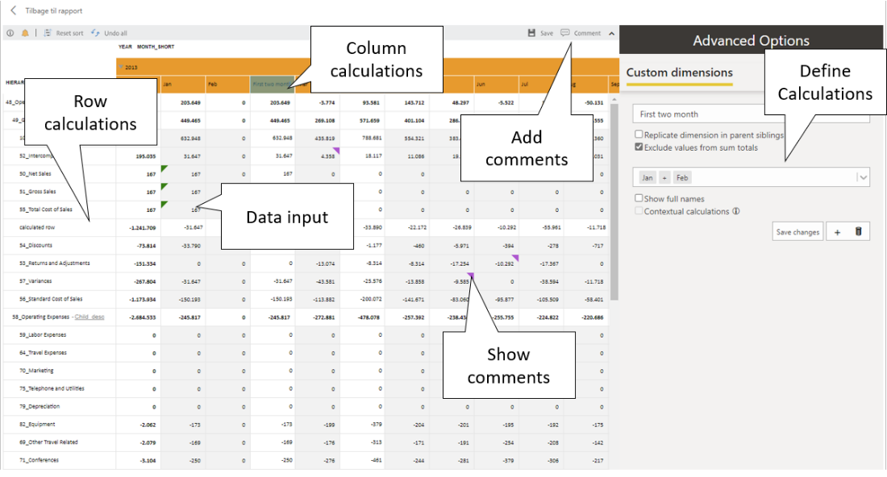This screenshot has height=477, width=887.
Task: Open the Jan + Feb formula dropdown arrow
Action: pos(864,177)
